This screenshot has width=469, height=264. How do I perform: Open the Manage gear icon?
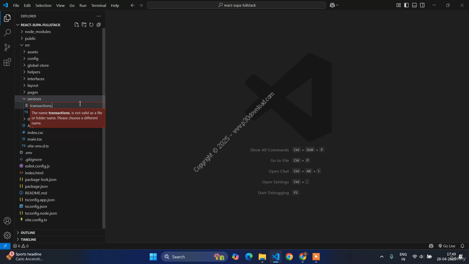7,235
